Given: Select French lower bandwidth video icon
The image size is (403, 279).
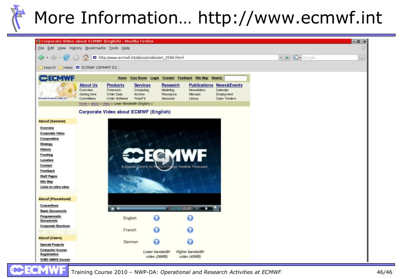Looking at the screenshot, I should click(x=156, y=230).
